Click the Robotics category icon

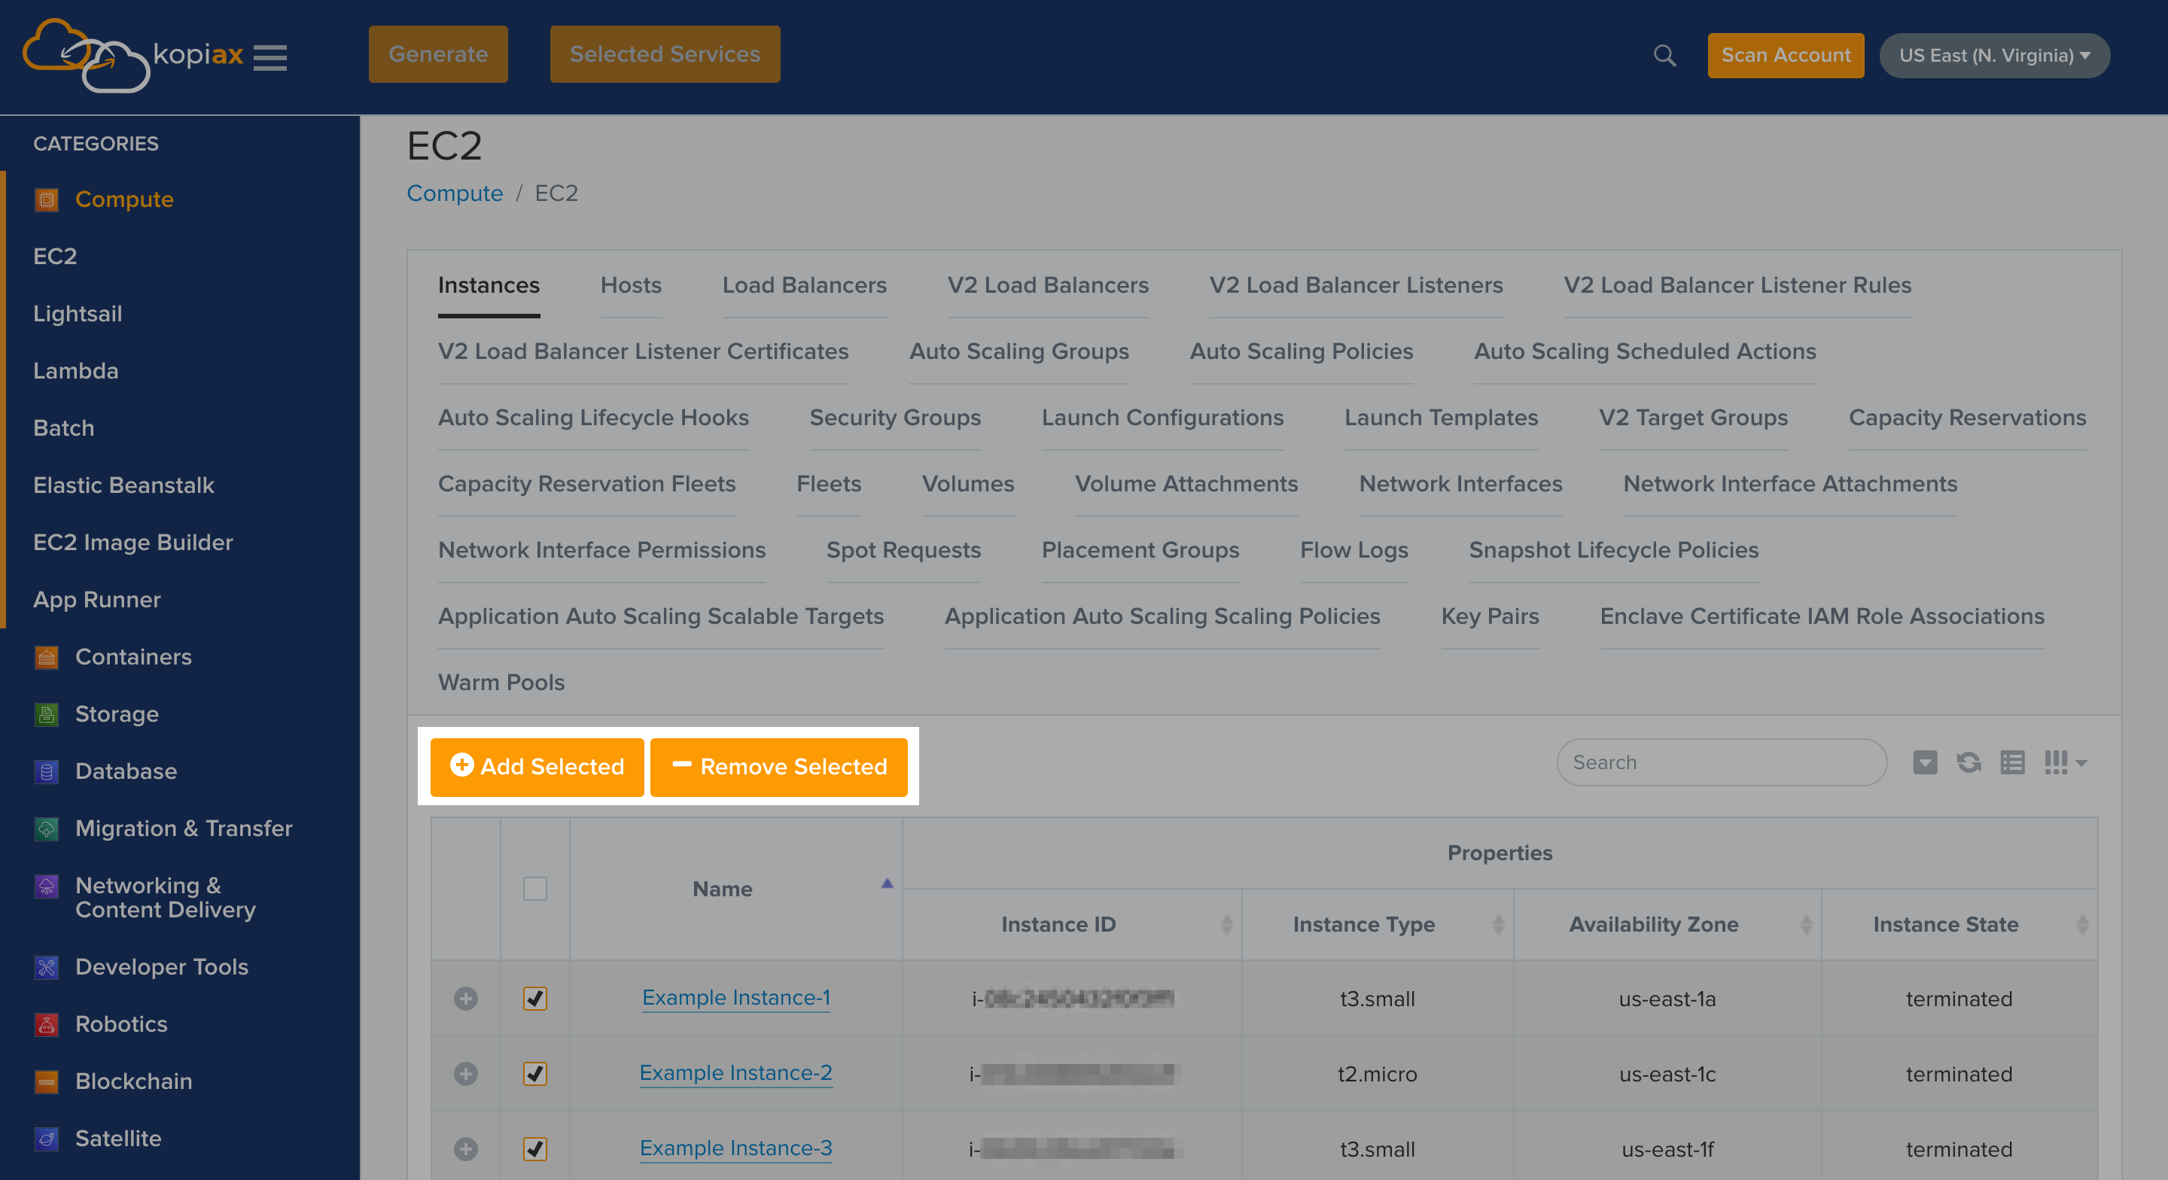46,1024
